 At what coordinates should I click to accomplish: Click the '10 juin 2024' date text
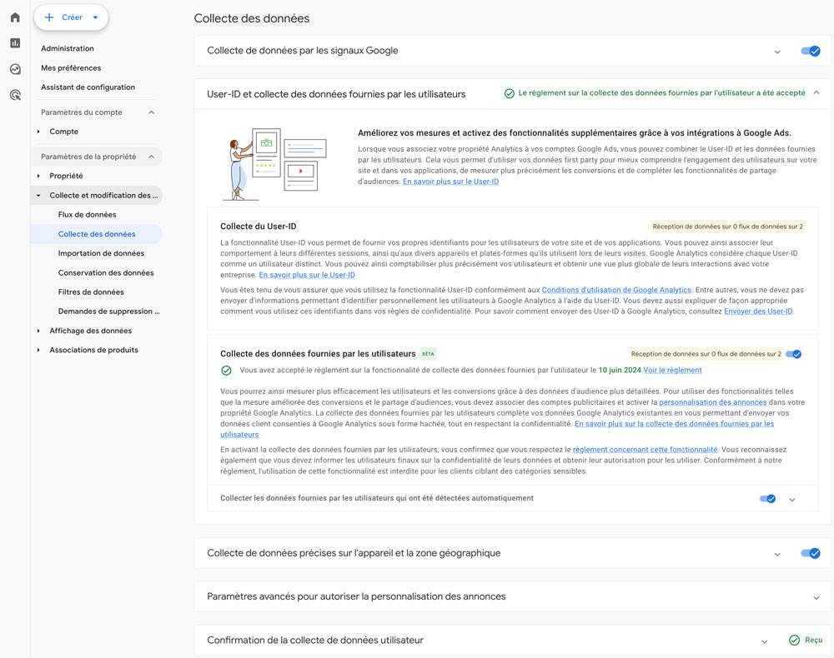(x=620, y=370)
